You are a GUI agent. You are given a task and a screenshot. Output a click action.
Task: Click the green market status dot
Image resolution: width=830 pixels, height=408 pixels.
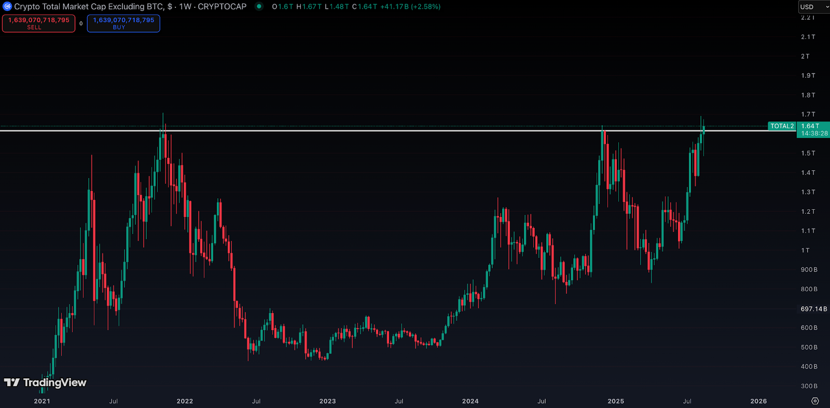click(x=259, y=7)
